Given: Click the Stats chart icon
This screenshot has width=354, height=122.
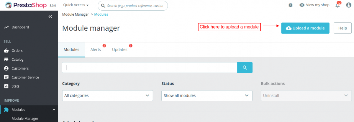Looking at the screenshot, I should 6,86.
